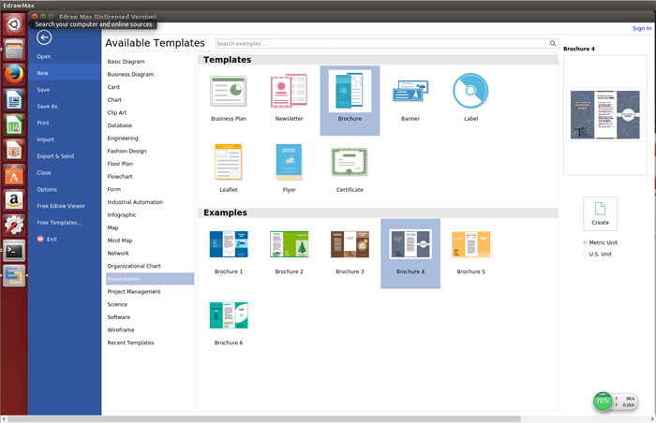Click Free Edraw Viewer link
Screen dimensions: 656x423
pos(61,206)
